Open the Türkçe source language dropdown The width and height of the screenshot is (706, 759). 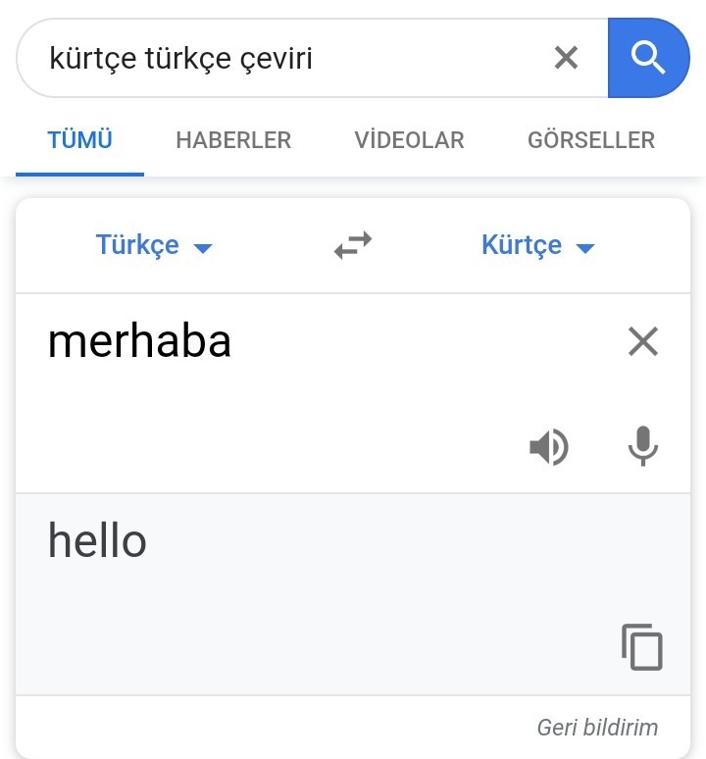tap(137, 245)
